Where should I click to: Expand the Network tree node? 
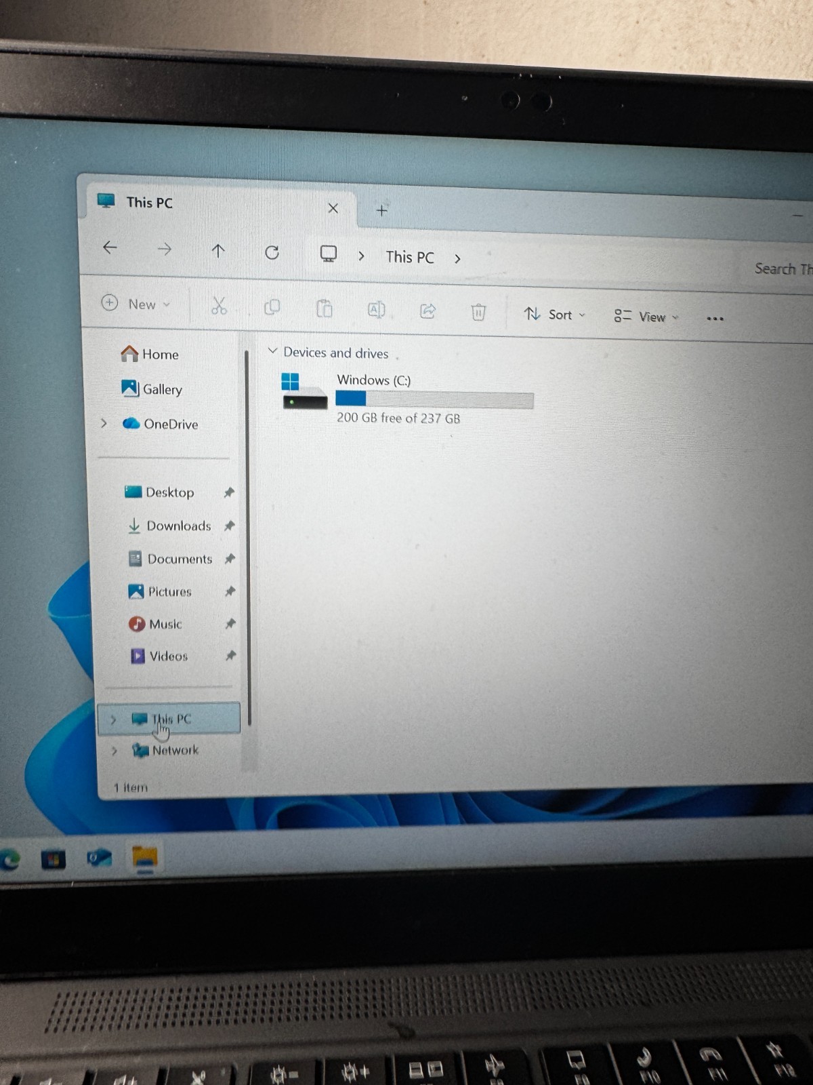tap(114, 751)
